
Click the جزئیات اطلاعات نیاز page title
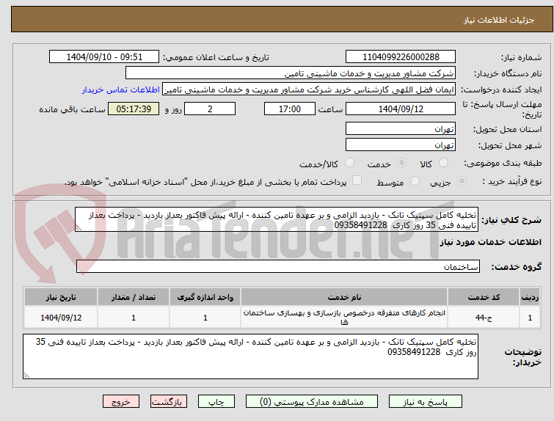coord(498,20)
